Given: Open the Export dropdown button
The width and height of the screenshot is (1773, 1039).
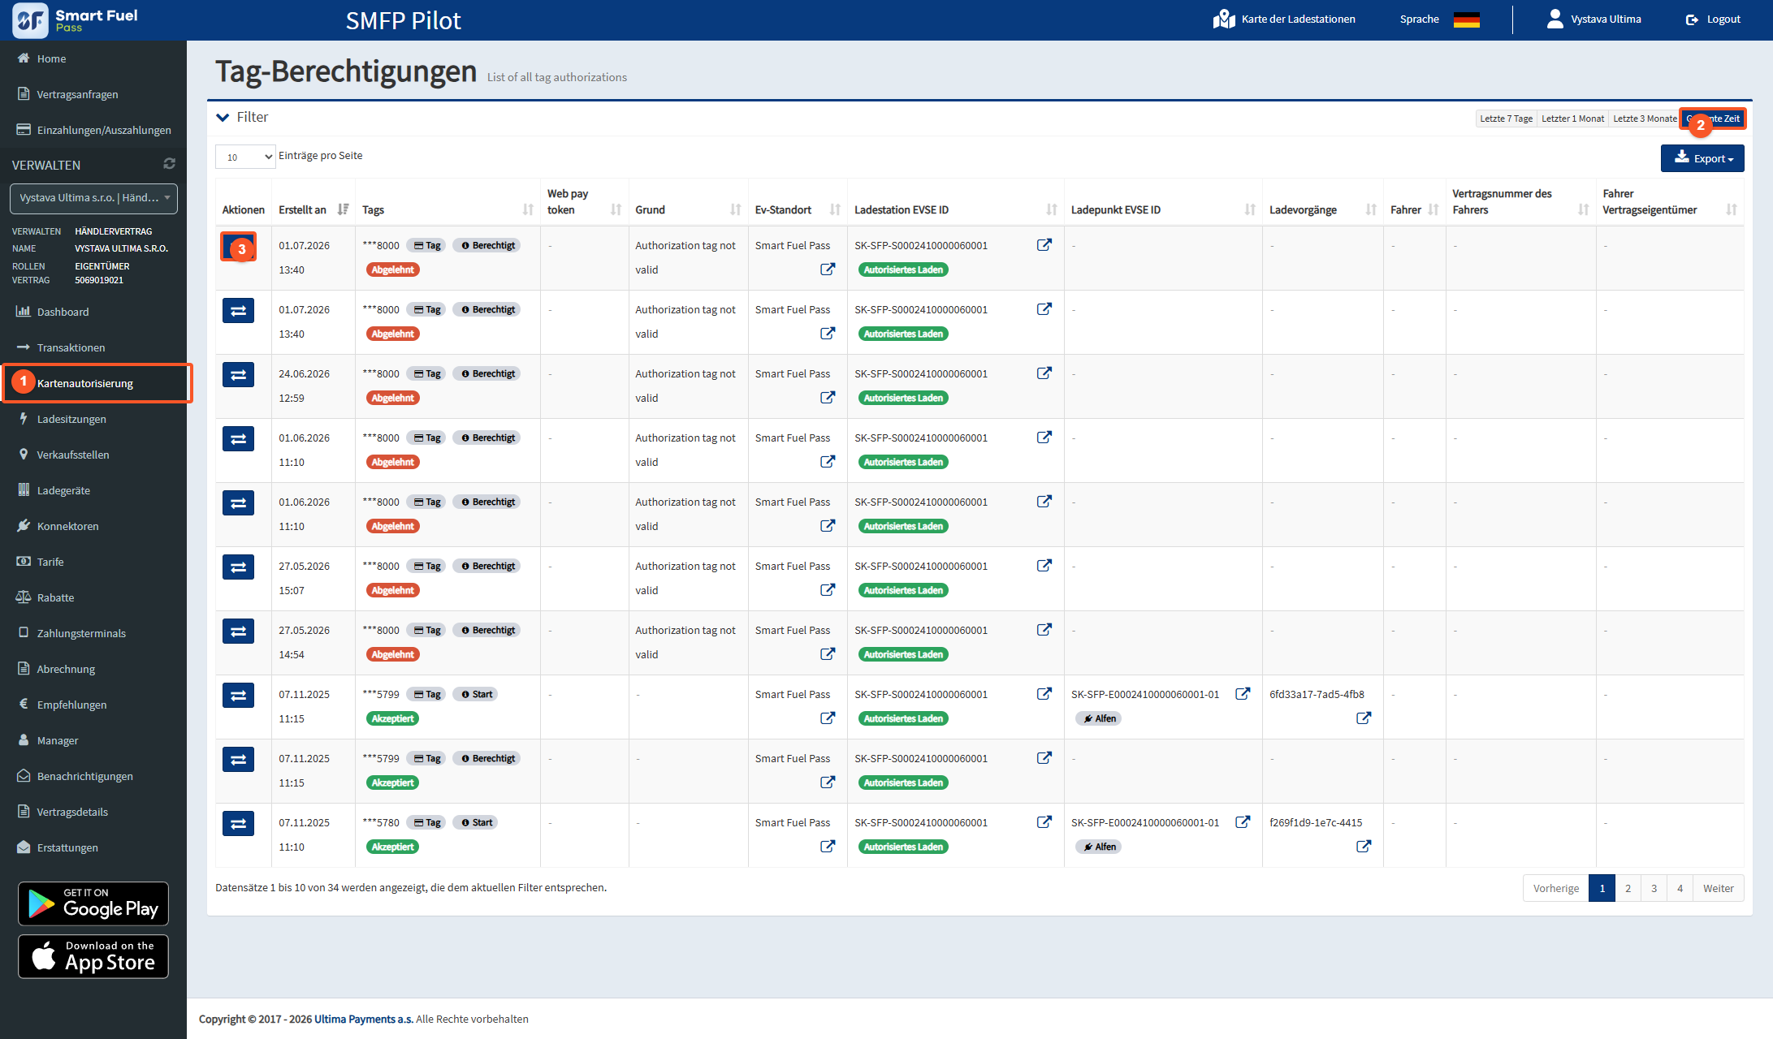Looking at the screenshot, I should point(1702,158).
